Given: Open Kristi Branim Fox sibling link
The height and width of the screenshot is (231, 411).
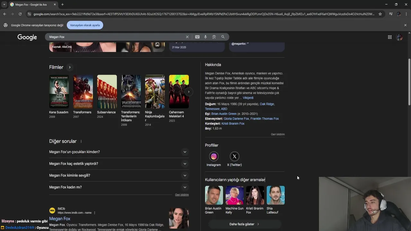Looking at the screenshot, I should (233, 124).
